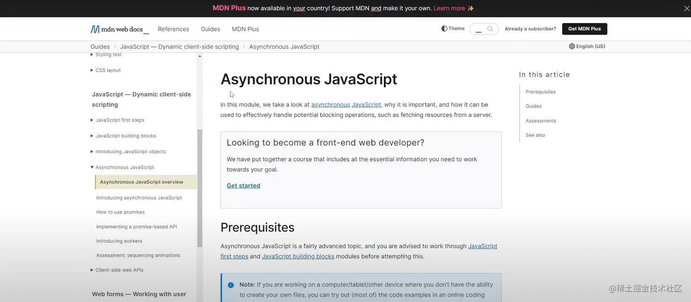
Task: Toggle the Theme switcher
Action: (453, 29)
